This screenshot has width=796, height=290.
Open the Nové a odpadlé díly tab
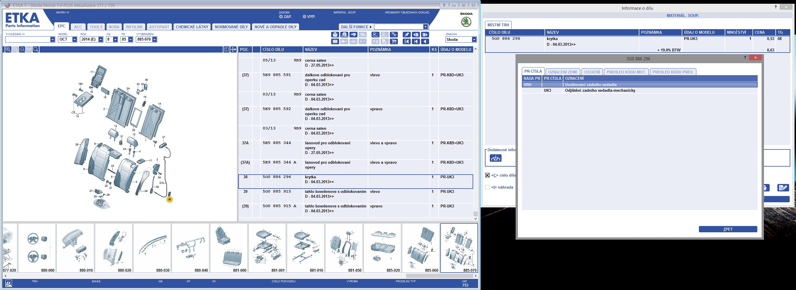(275, 27)
